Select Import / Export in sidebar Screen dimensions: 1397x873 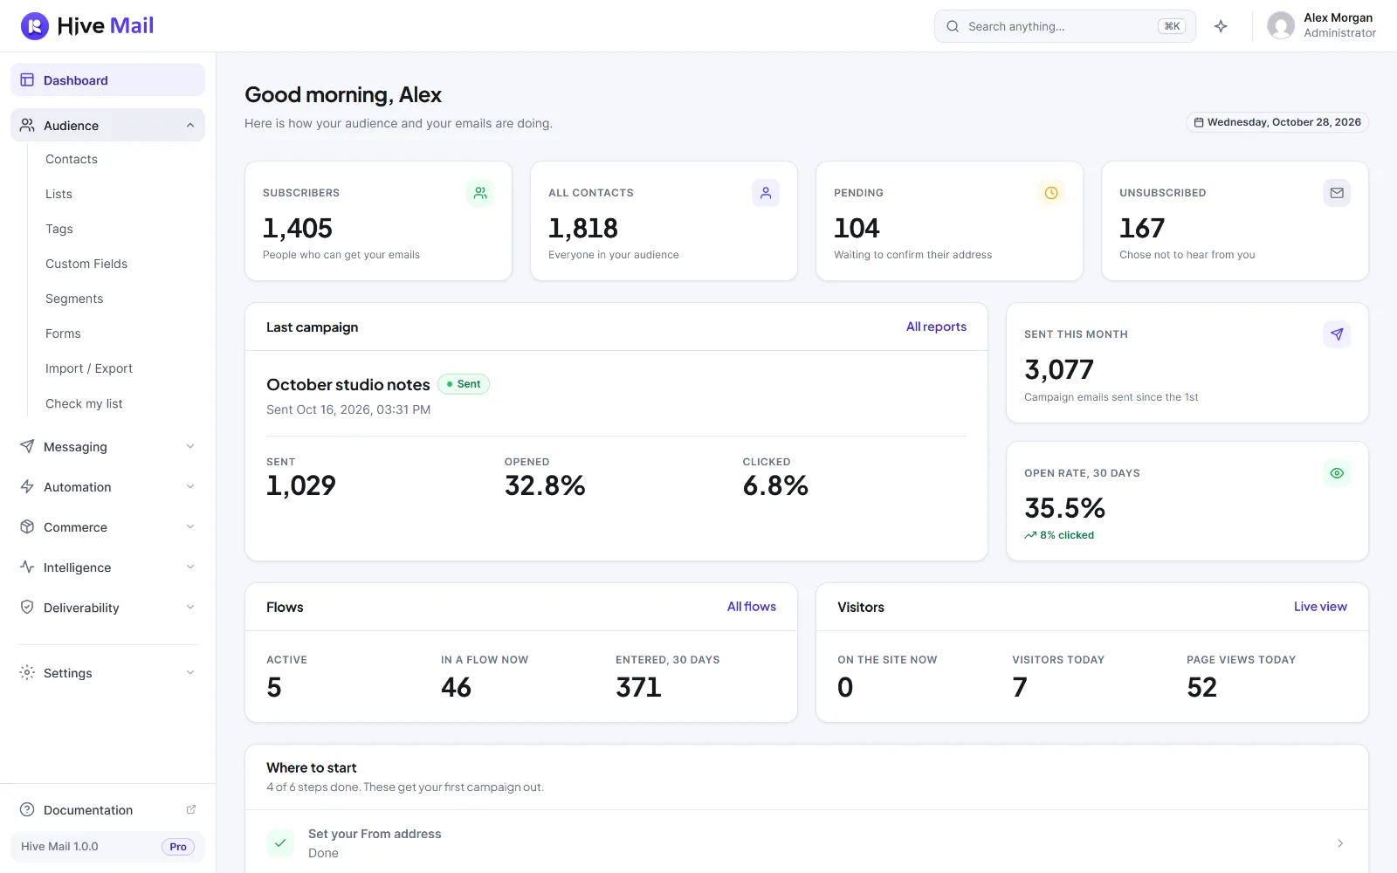coord(89,368)
